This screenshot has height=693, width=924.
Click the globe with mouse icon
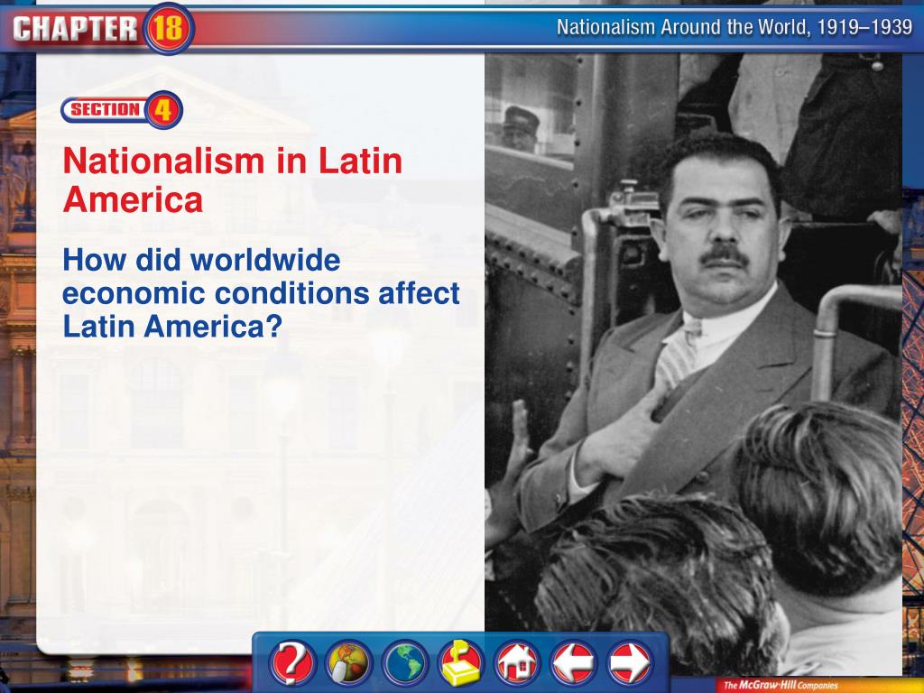pos(349,663)
